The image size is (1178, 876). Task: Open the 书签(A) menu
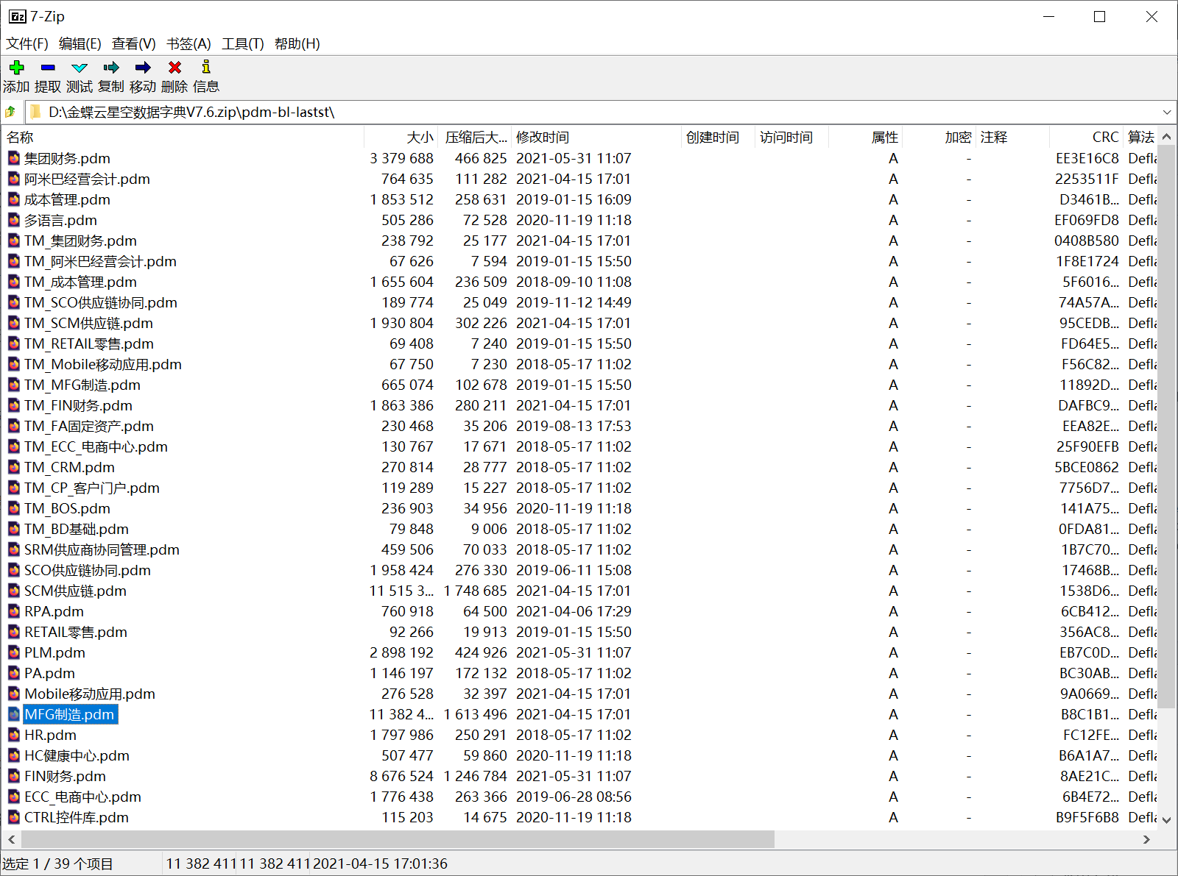pos(188,43)
